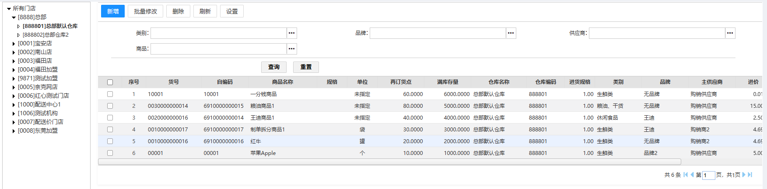Expand the [0001]宝安店 tree node
Screen dimensions: 767x189
tap(14, 44)
